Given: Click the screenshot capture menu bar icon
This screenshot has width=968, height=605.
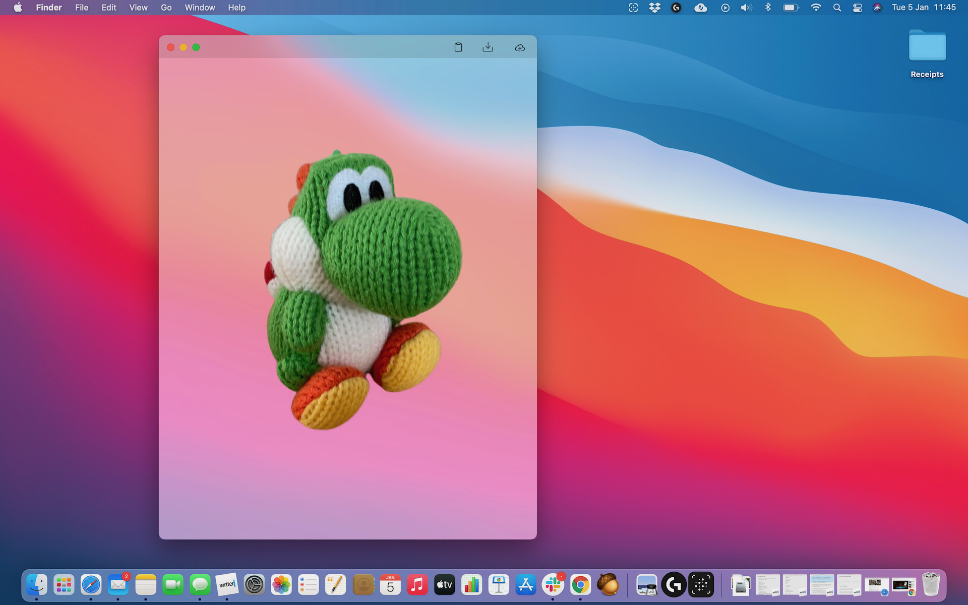Looking at the screenshot, I should (633, 8).
